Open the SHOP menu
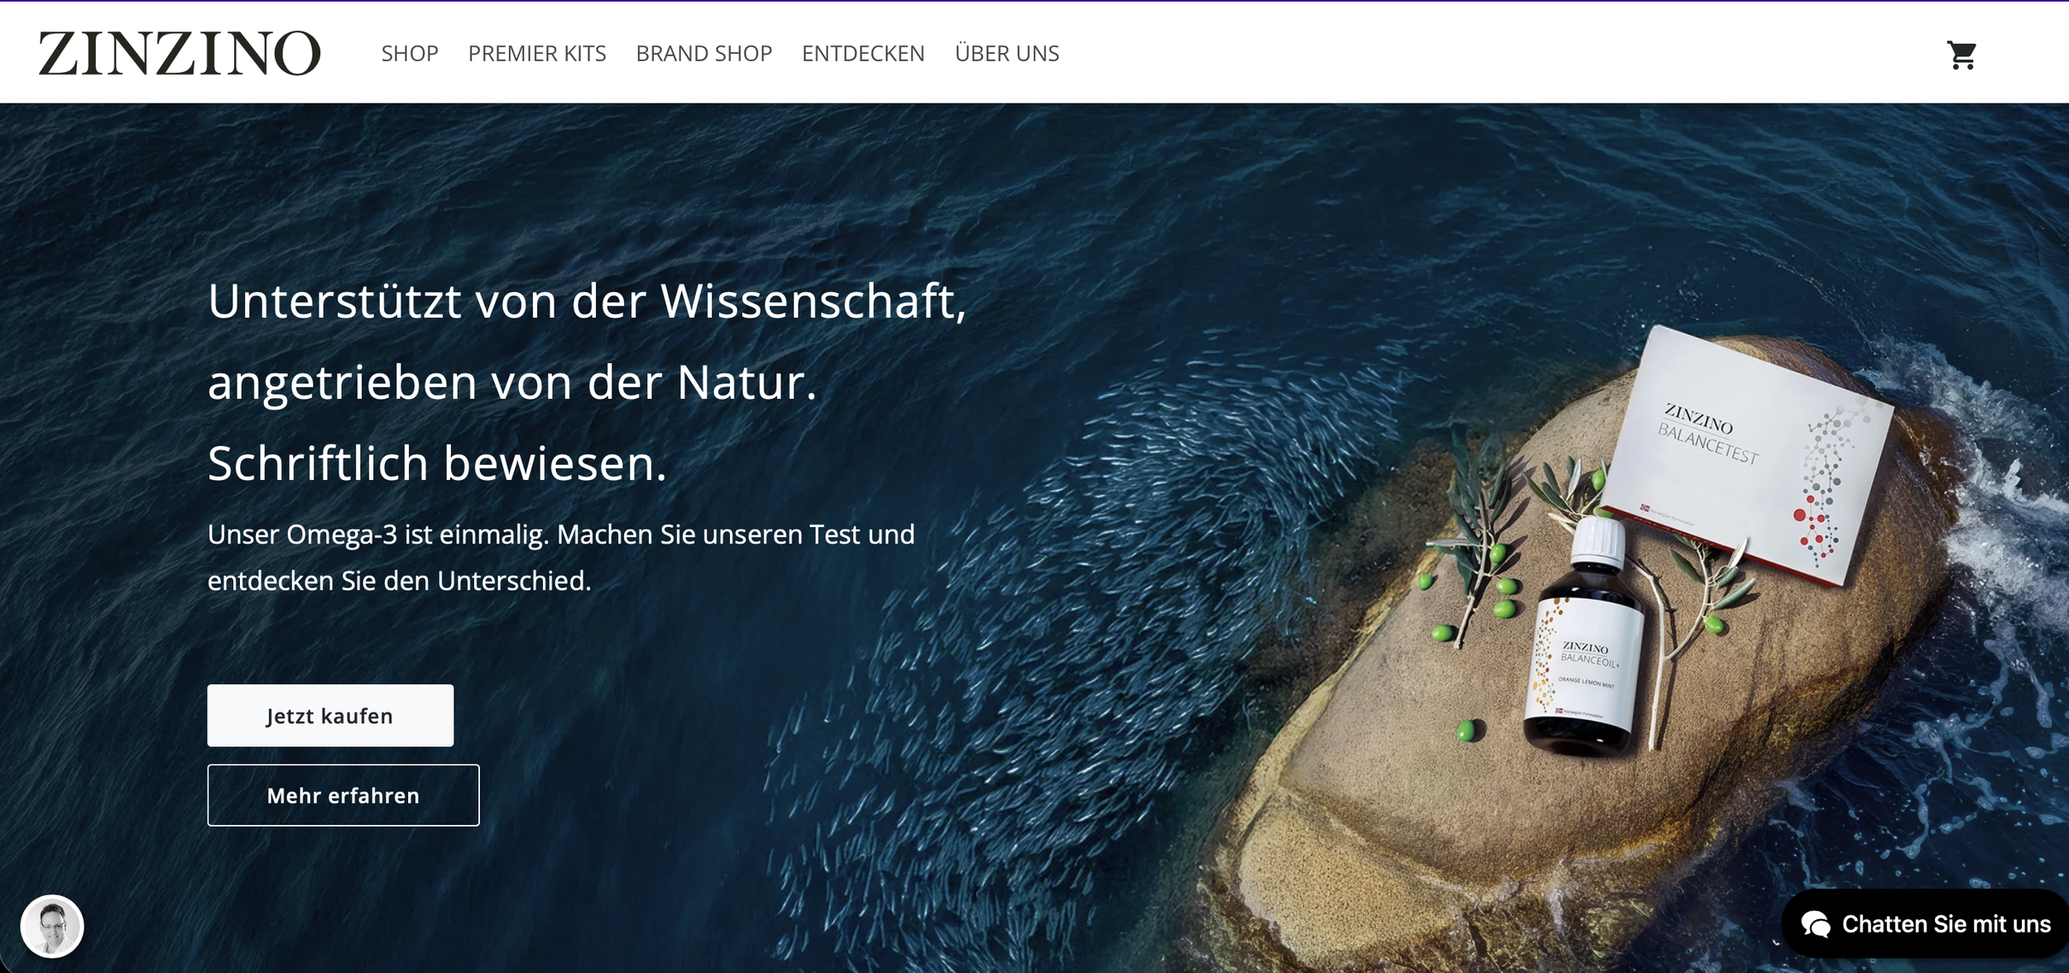Image resolution: width=2069 pixels, height=973 pixels. click(410, 54)
